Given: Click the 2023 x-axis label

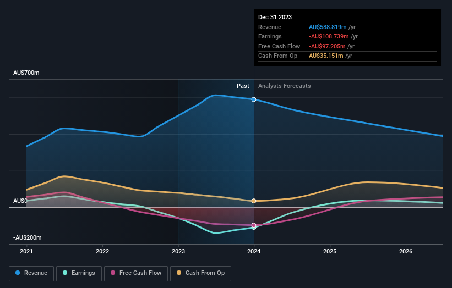Looking at the screenshot, I should (178, 252).
